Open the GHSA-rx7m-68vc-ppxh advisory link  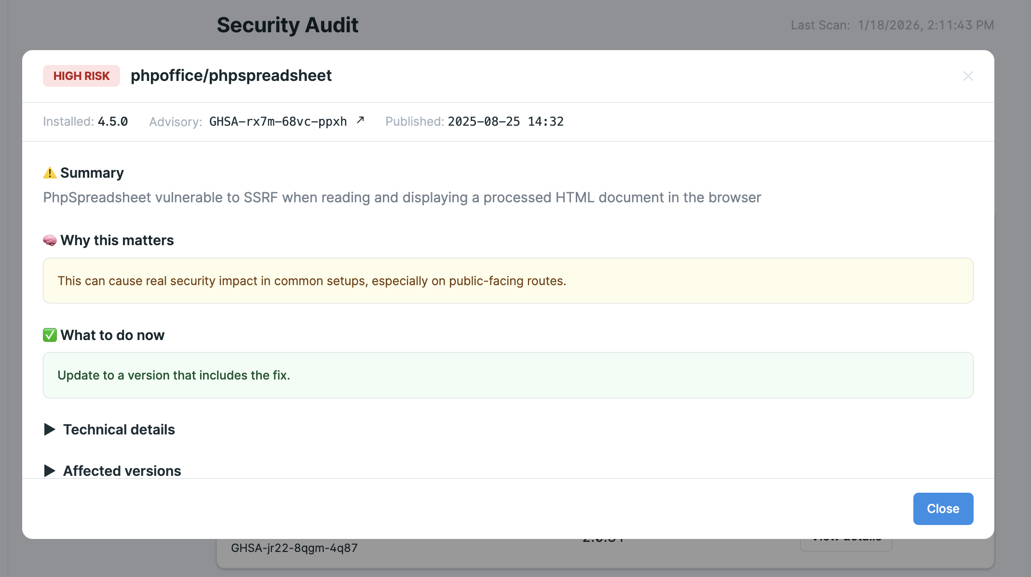[278, 122]
